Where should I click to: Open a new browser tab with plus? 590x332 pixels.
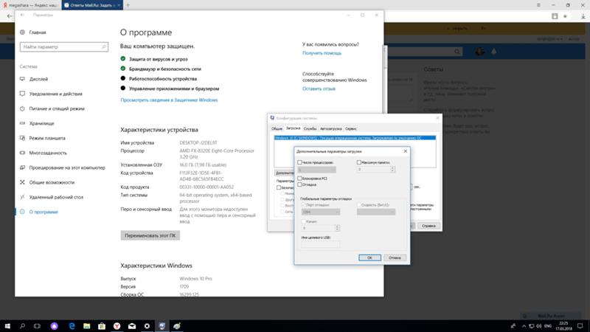coord(128,5)
